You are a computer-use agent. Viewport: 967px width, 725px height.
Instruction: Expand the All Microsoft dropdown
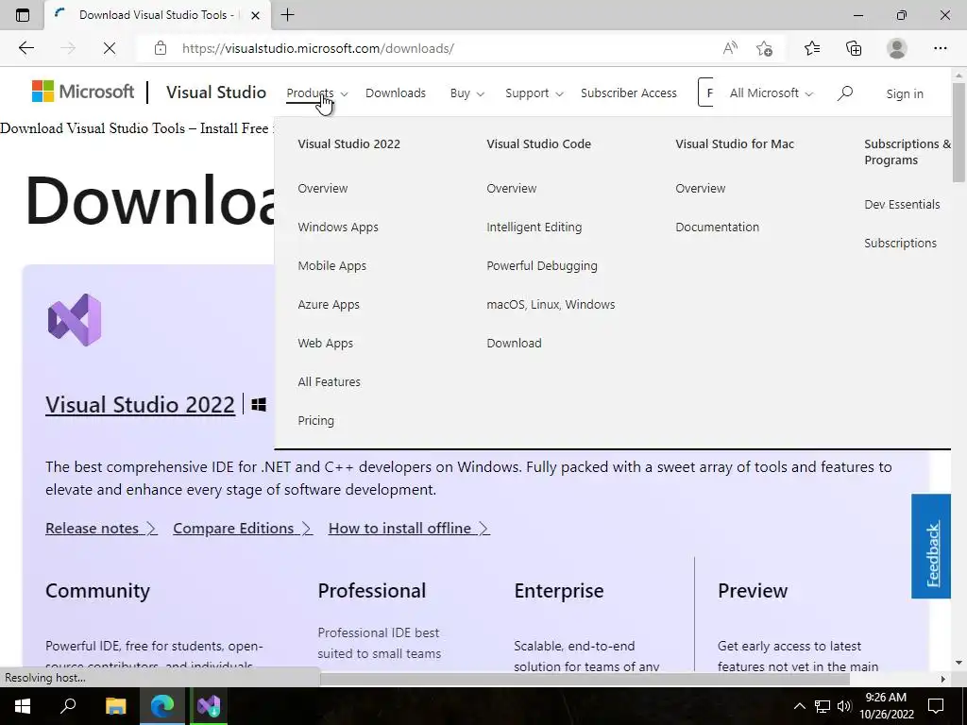(x=772, y=93)
